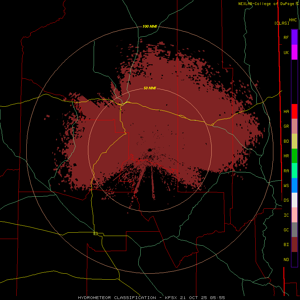Click the 05:55 timestamp

217,298
